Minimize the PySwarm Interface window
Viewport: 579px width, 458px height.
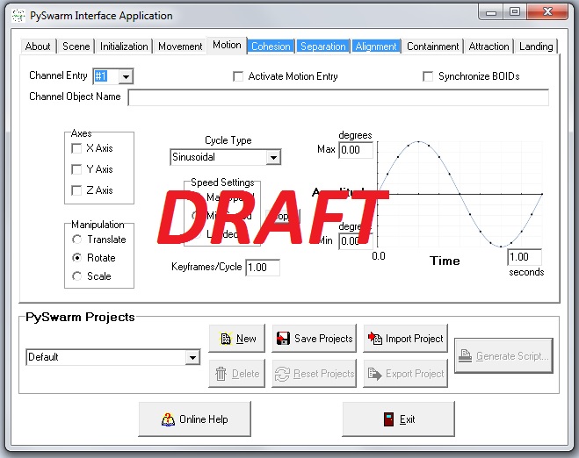pos(491,12)
